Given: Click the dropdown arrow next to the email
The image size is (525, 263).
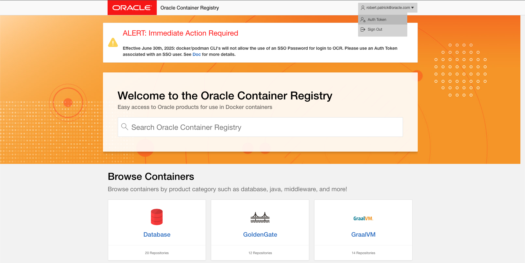Looking at the screenshot, I should pyautogui.click(x=412, y=8).
